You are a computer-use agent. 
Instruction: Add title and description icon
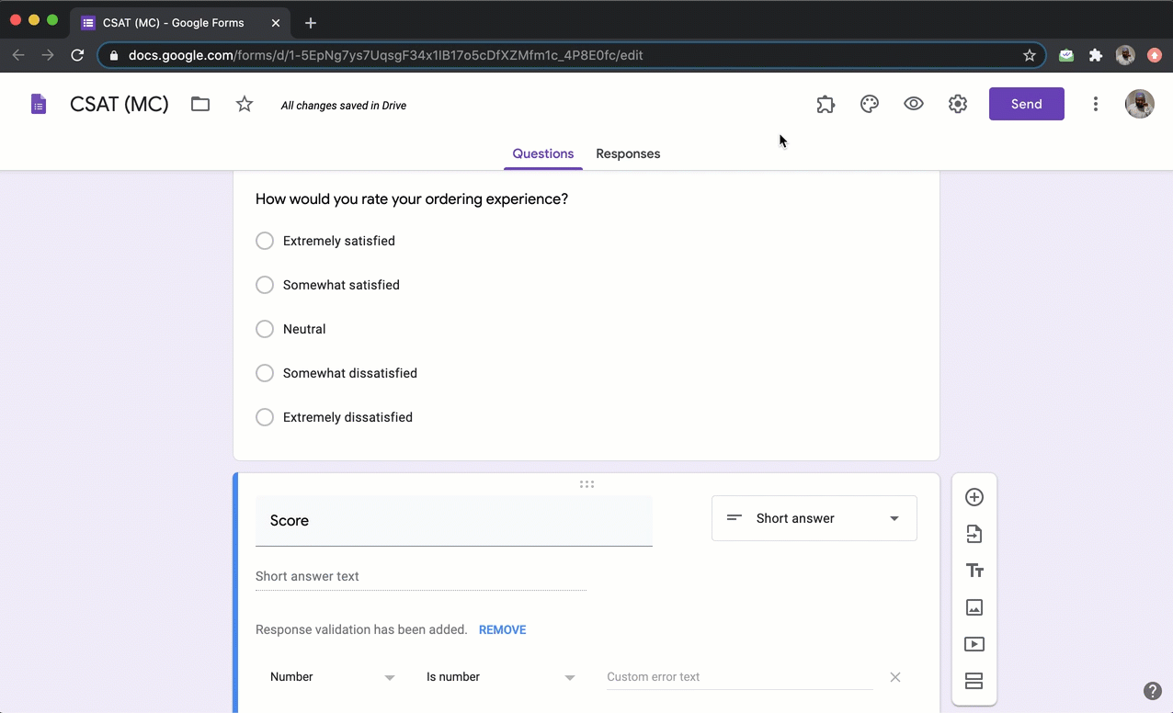tap(974, 571)
